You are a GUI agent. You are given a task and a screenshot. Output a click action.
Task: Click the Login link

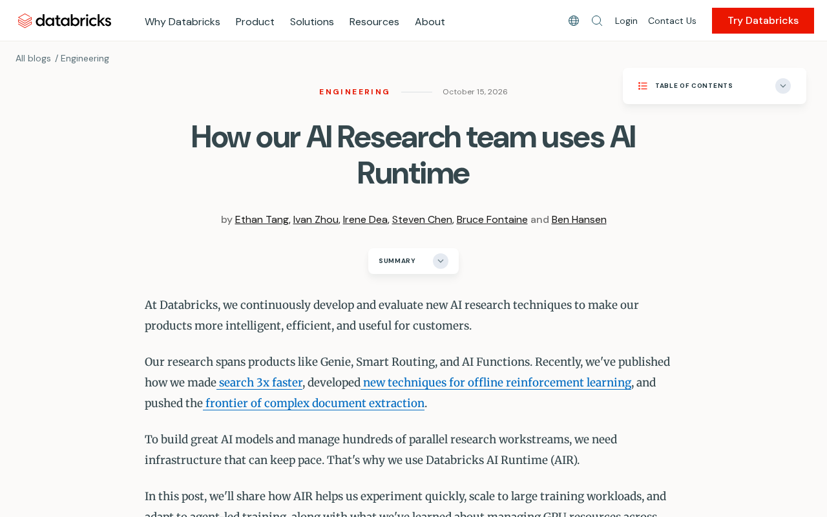pos(626,21)
